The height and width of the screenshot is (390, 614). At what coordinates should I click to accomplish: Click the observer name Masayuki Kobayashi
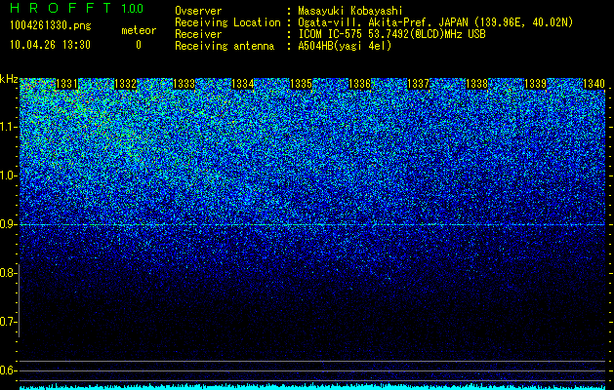click(x=350, y=11)
